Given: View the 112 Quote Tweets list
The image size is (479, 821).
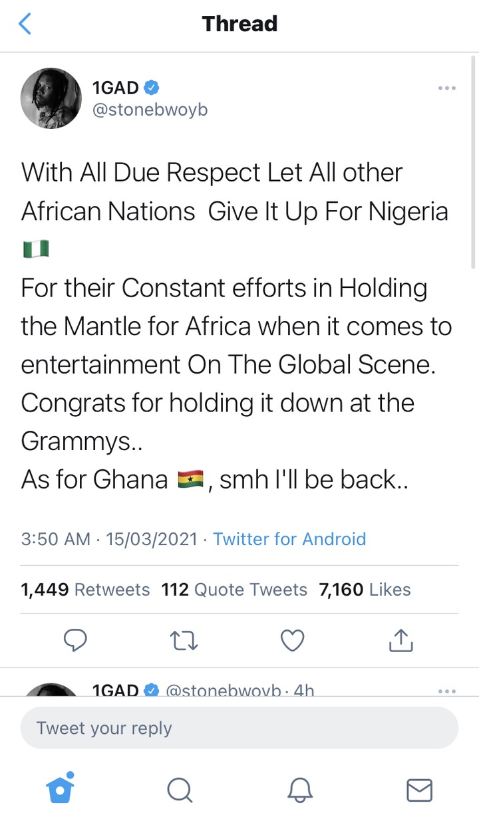Looking at the screenshot, I should click(234, 589).
